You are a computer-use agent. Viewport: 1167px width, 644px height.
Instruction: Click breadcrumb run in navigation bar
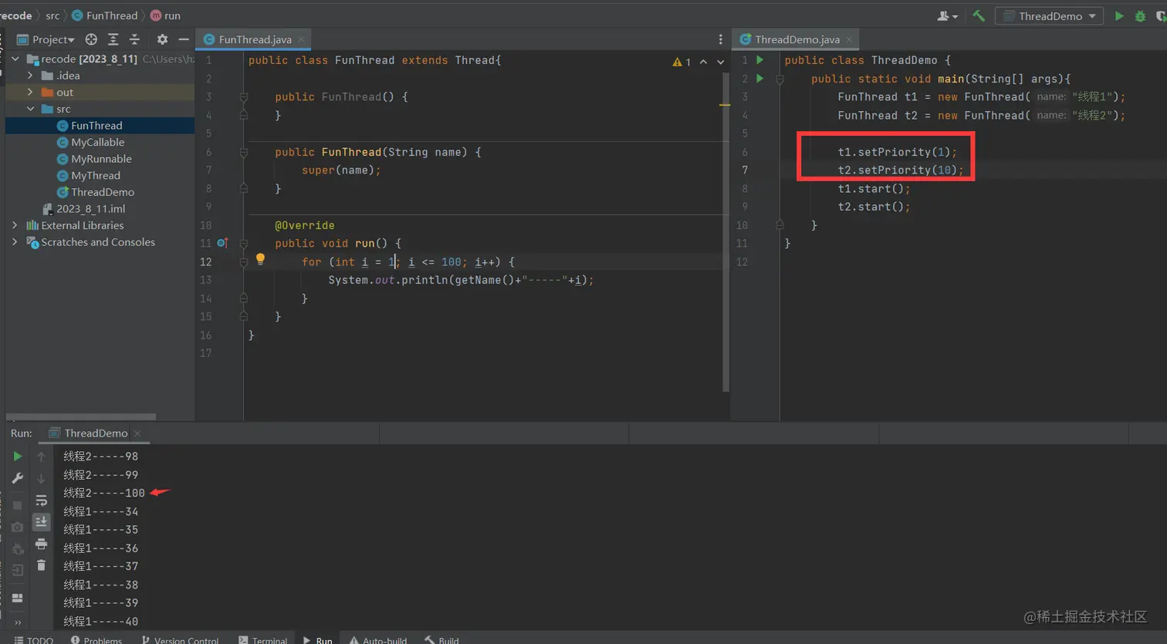pyautogui.click(x=165, y=15)
